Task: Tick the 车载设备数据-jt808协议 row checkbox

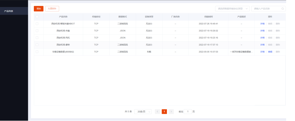Action: coord(37,52)
